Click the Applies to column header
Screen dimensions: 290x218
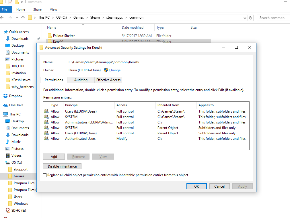point(223,105)
